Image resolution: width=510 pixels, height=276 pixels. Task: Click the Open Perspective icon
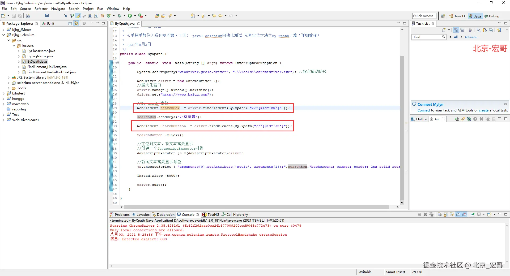click(x=443, y=16)
